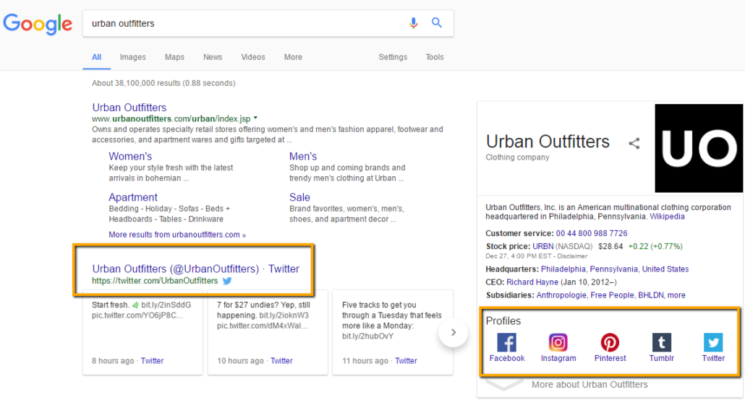Open the Women's sitelink
745x400 pixels.
pos(130,156)
